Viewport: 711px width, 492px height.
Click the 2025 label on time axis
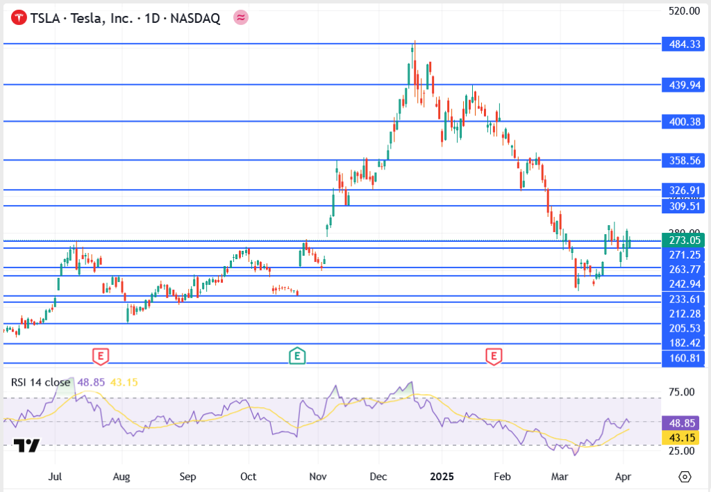pos(442,477)
